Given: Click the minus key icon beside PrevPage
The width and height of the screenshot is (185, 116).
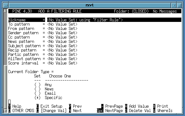Looking at the screenshot, I should pyautogui.click(x=102, y=106).
